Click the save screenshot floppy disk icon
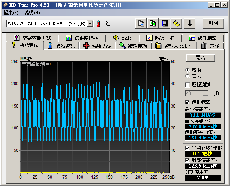Viewport: 230px width, 186px height. (165, 24)
